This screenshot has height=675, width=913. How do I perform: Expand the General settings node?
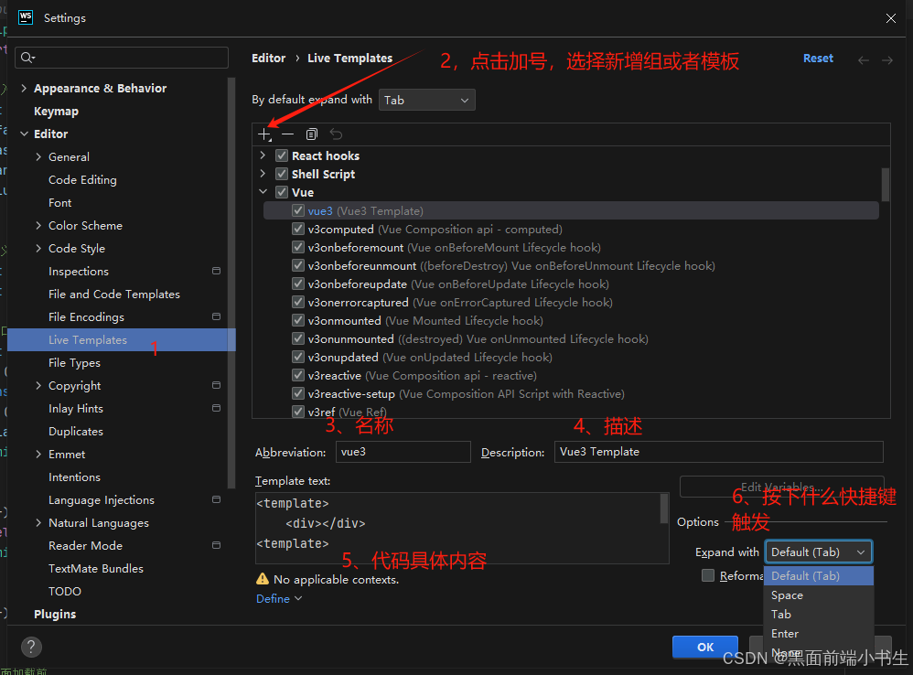[x=38, y=156]
